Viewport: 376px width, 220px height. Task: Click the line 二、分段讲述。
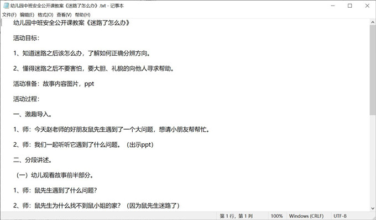[x=33, y=160]
